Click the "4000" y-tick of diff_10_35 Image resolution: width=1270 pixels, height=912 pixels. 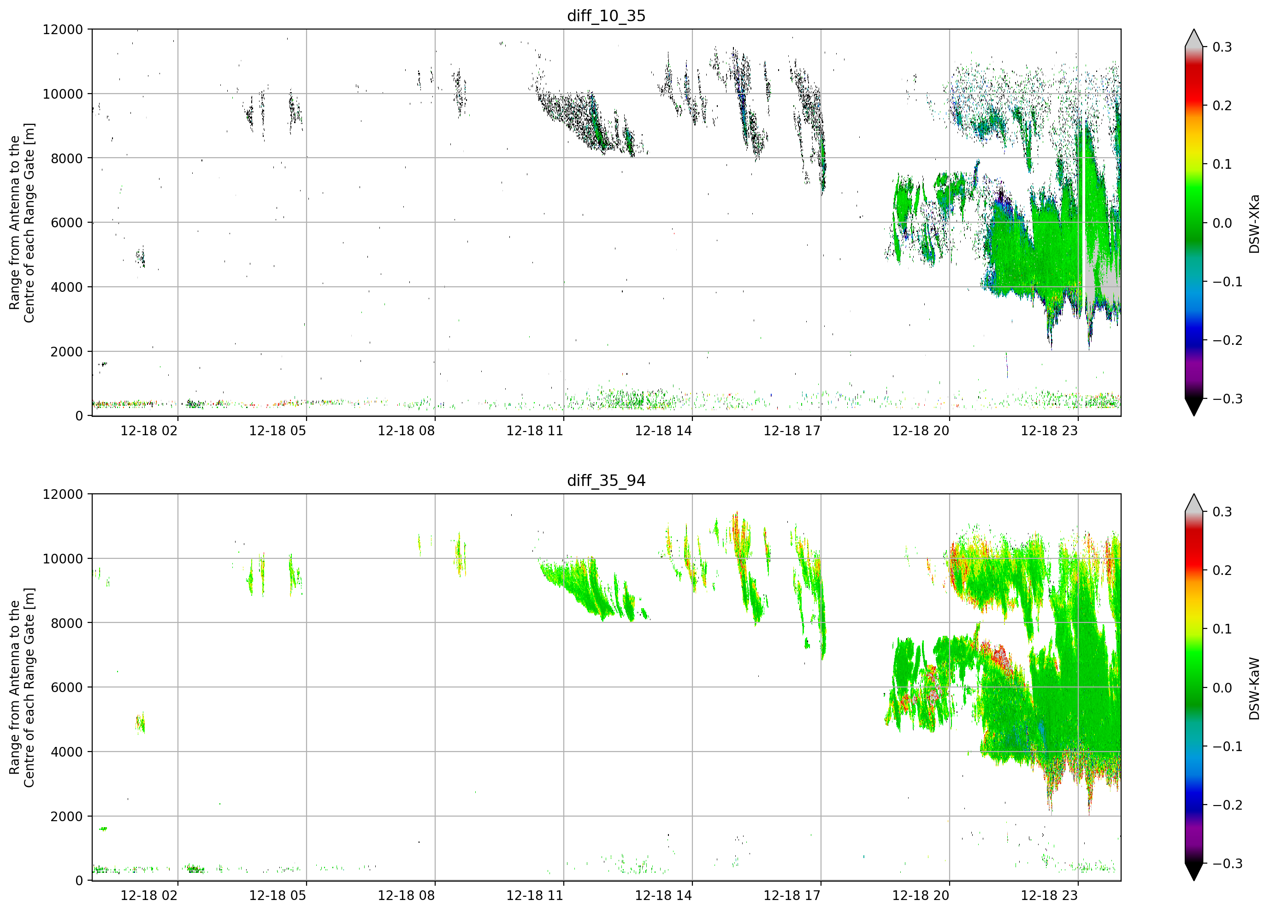(x=67, y=287)
